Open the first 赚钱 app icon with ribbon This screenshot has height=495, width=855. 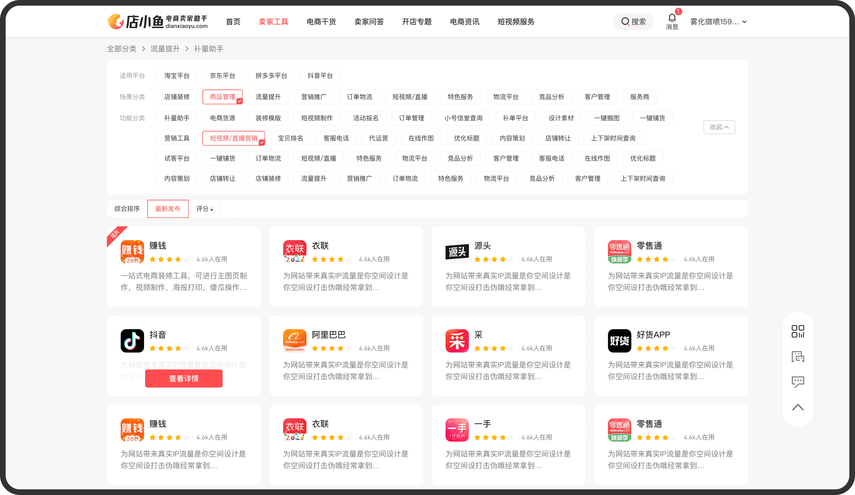pos(132,252)
